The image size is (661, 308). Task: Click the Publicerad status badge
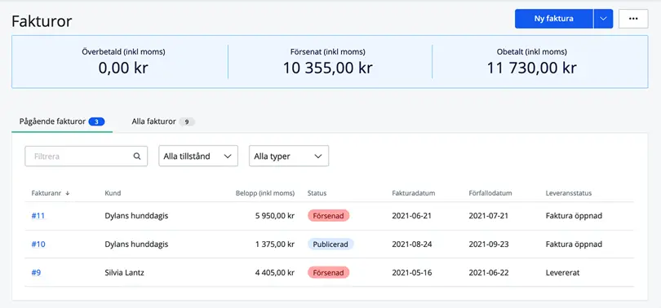click(x=330, y=244)
